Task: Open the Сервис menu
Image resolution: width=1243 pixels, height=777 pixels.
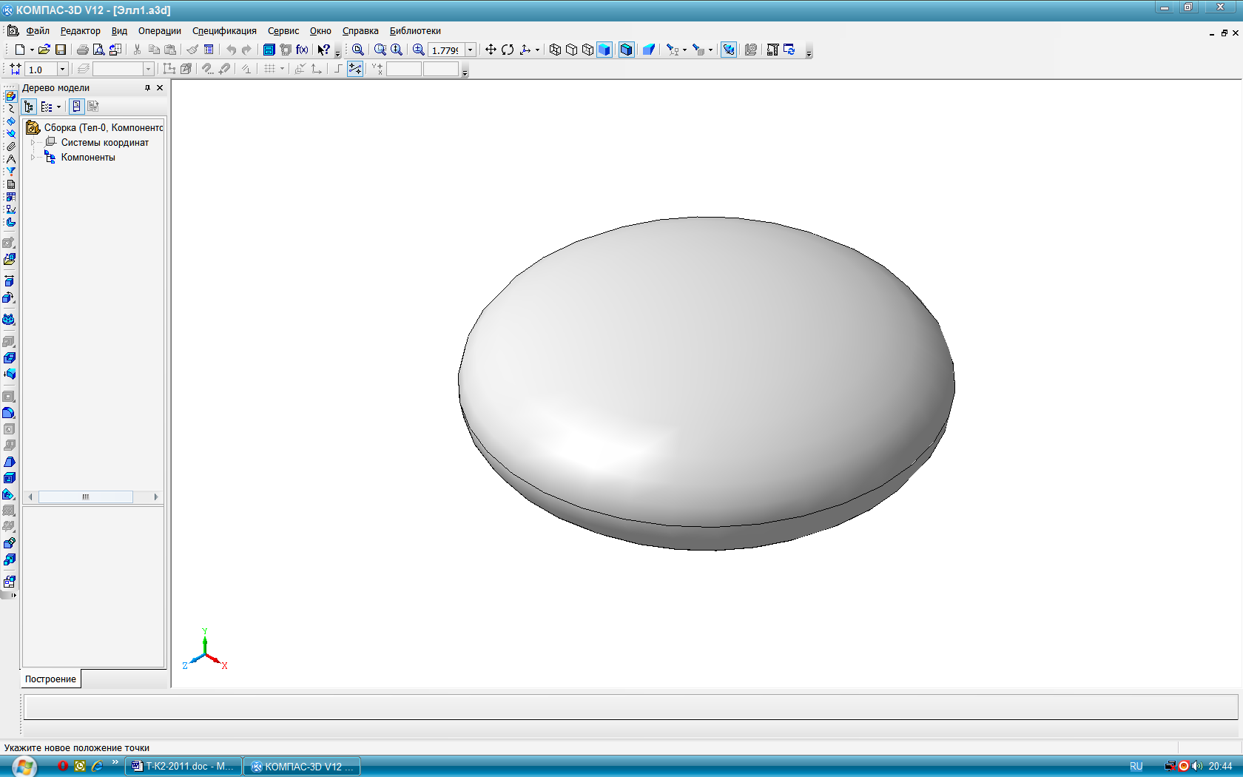Action: coord(283,30)
